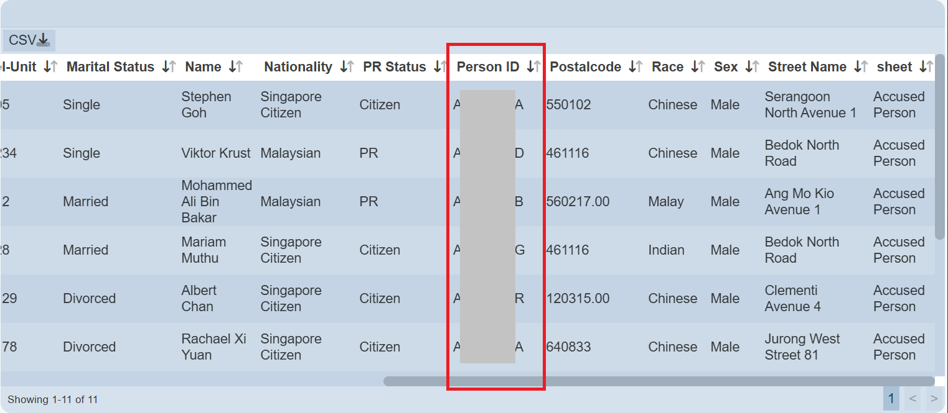The height and width of the screenshot is (413, 948).
Task: Toggle sort on PR Status column
Action: pyautogui.click(x=439, y=67)
